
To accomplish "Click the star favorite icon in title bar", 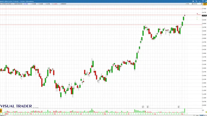I will [193, 1].
